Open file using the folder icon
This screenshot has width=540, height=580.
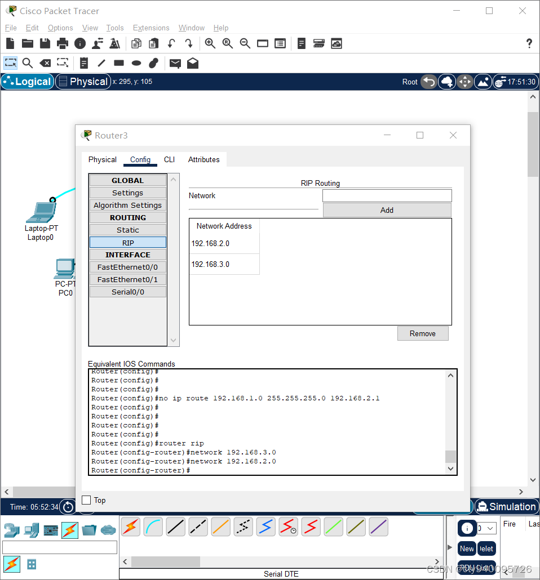pos(28,44)
